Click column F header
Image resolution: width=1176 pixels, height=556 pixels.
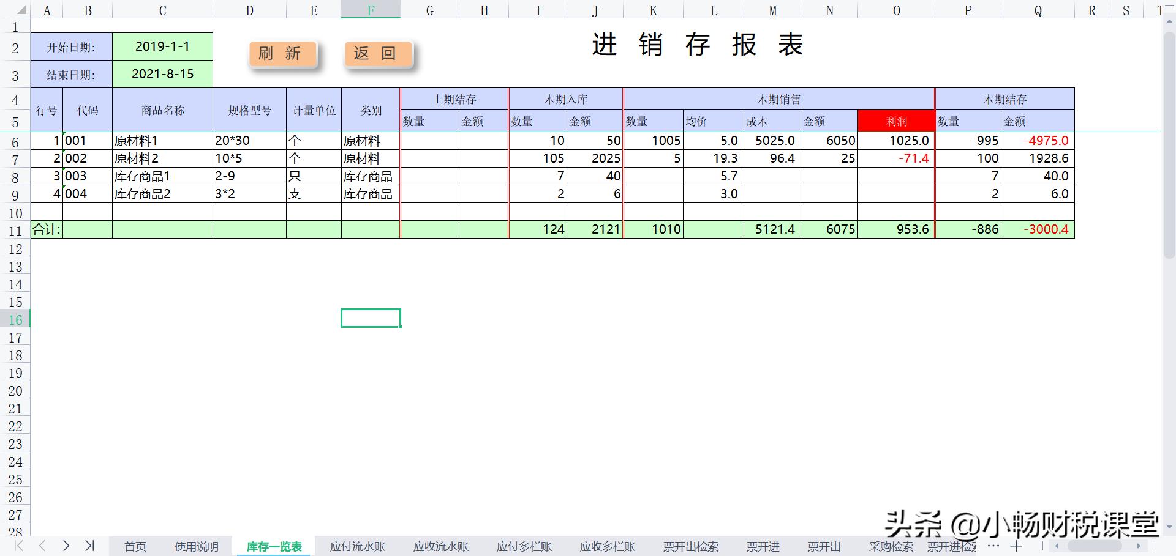click(371, 10)
